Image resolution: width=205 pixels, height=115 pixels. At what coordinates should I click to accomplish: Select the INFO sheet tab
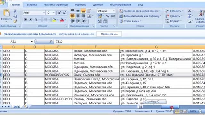tap(17, 107)
